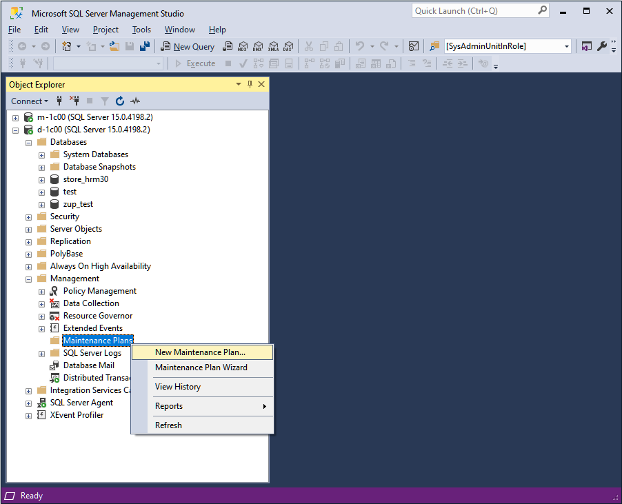Viewport: 622px width, 504px height.
Task: Click Connect Object Explorer plug icon
Action: [59, 101]
